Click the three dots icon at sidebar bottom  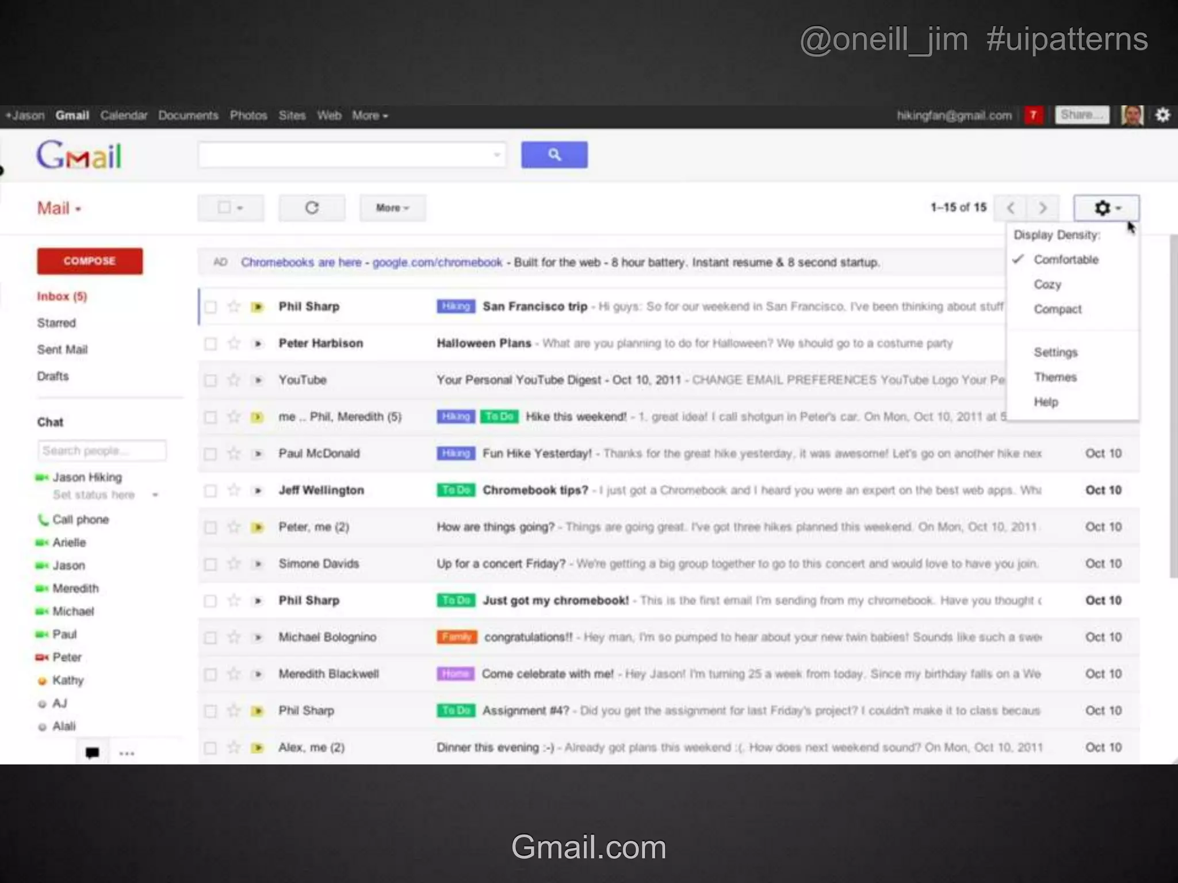click(127, 753)
